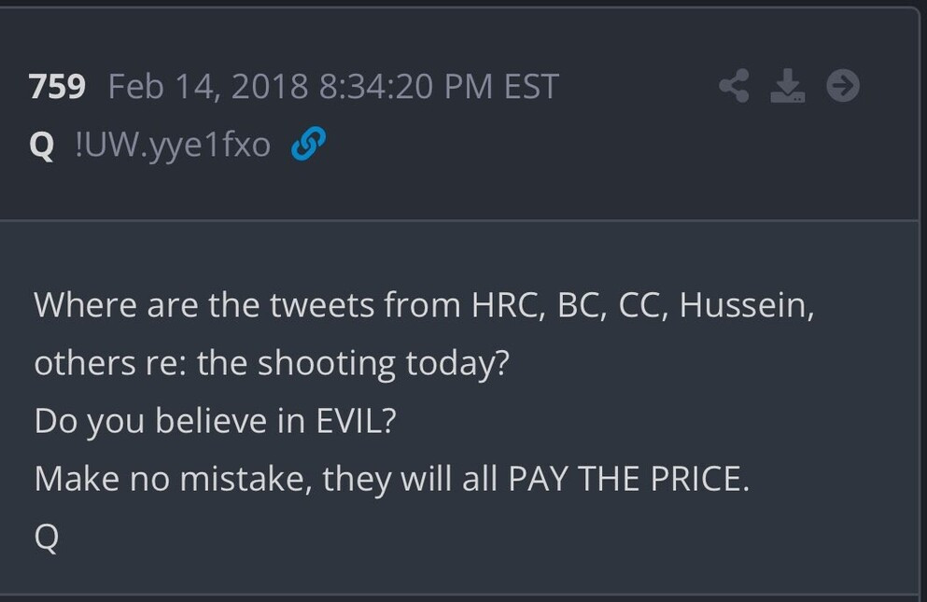
Task: Click the share icon in post header
Action: click(734, 87)
